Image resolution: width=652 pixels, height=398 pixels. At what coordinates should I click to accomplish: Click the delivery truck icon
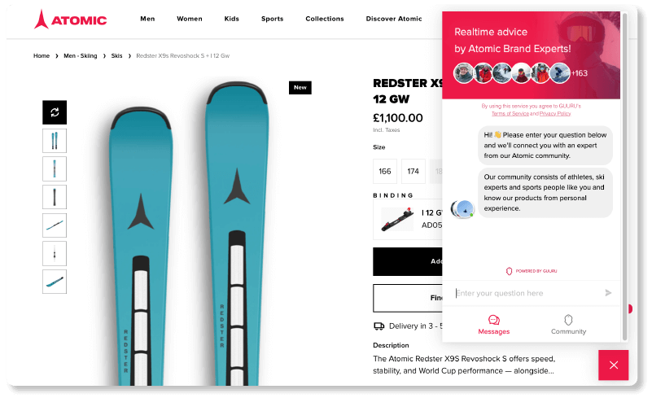click(379, 326)
